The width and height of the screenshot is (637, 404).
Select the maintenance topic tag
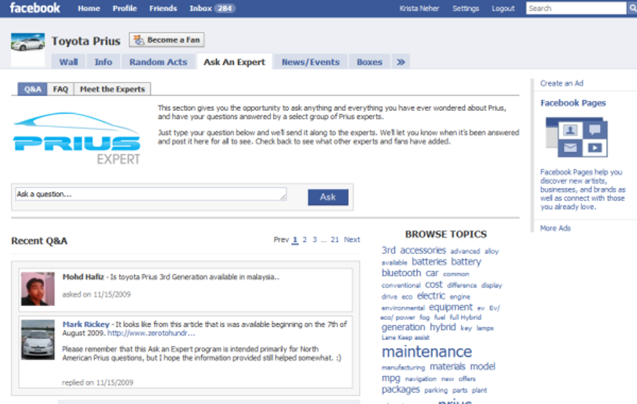426,352
